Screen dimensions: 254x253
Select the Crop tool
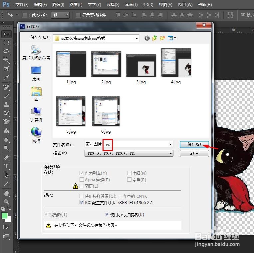coord(6,69)
